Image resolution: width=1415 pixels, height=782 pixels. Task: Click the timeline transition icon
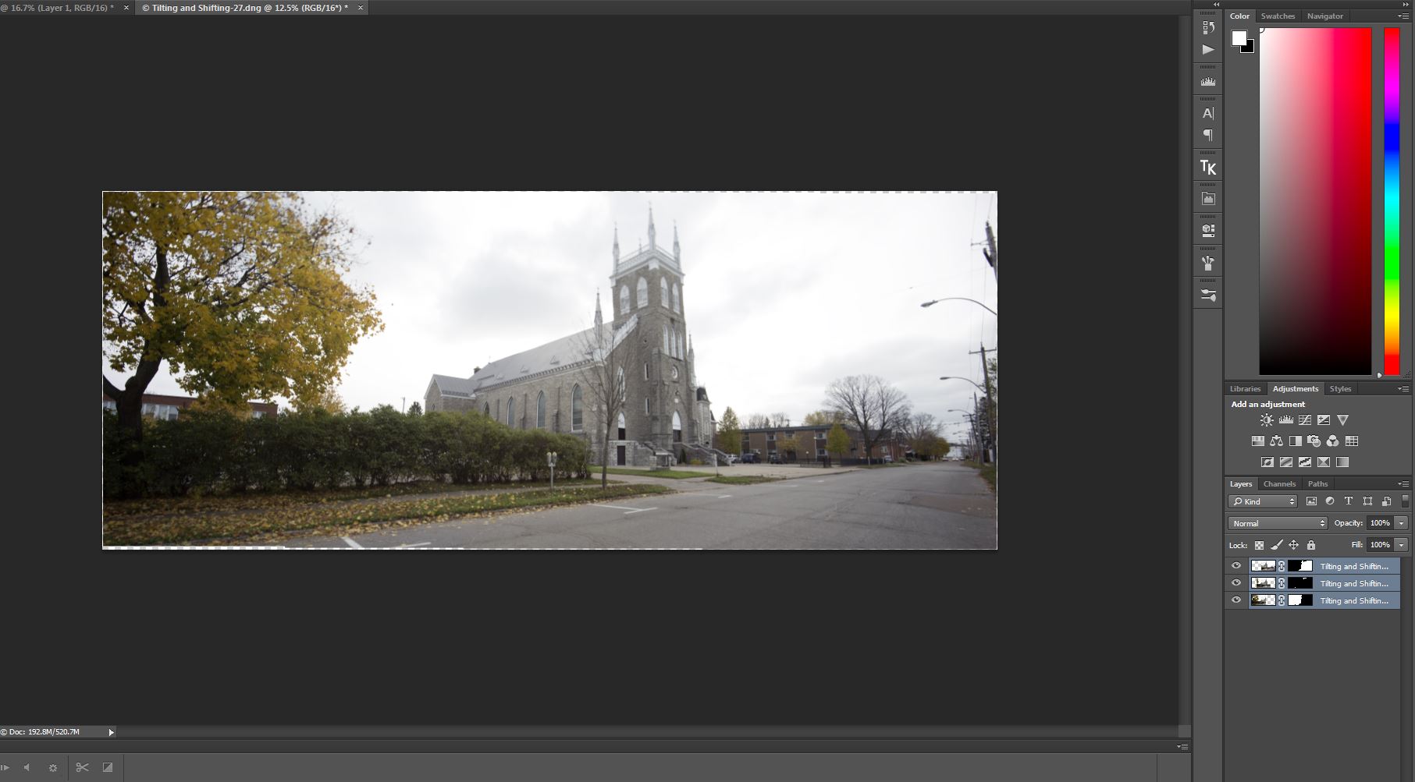108,767
